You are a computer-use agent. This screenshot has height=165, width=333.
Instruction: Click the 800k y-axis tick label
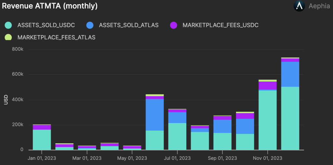[x=17, y=49]
